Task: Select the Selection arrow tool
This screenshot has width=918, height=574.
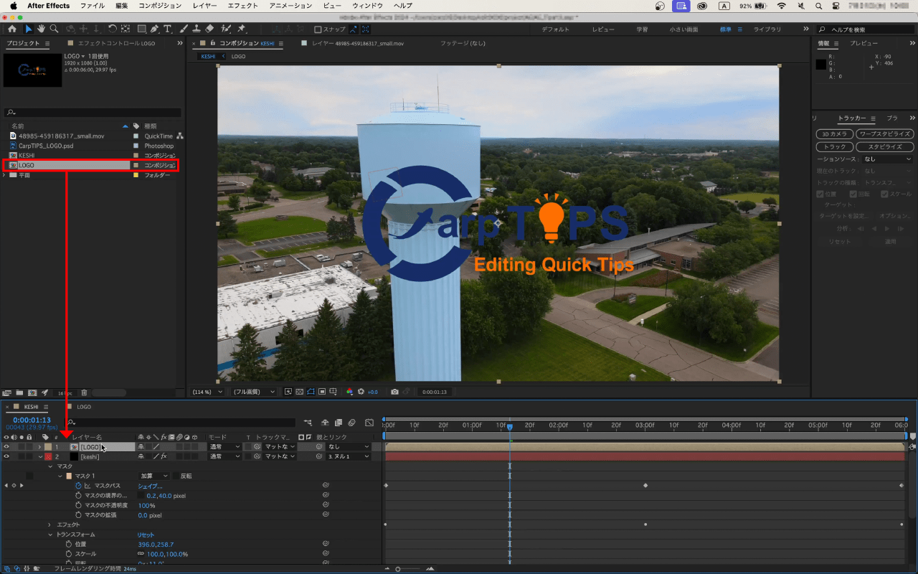Action: (x=29, y=29)
